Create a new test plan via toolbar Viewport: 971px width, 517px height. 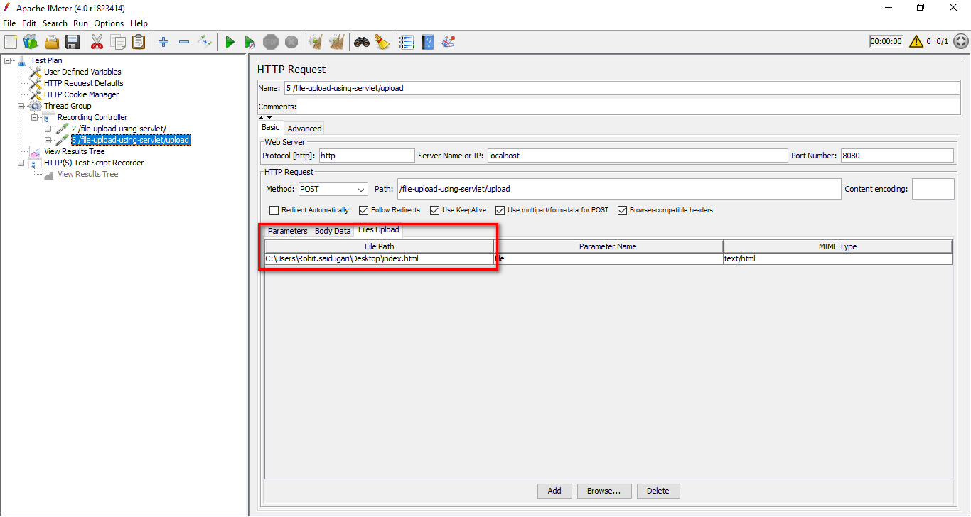tap(11, 42)
